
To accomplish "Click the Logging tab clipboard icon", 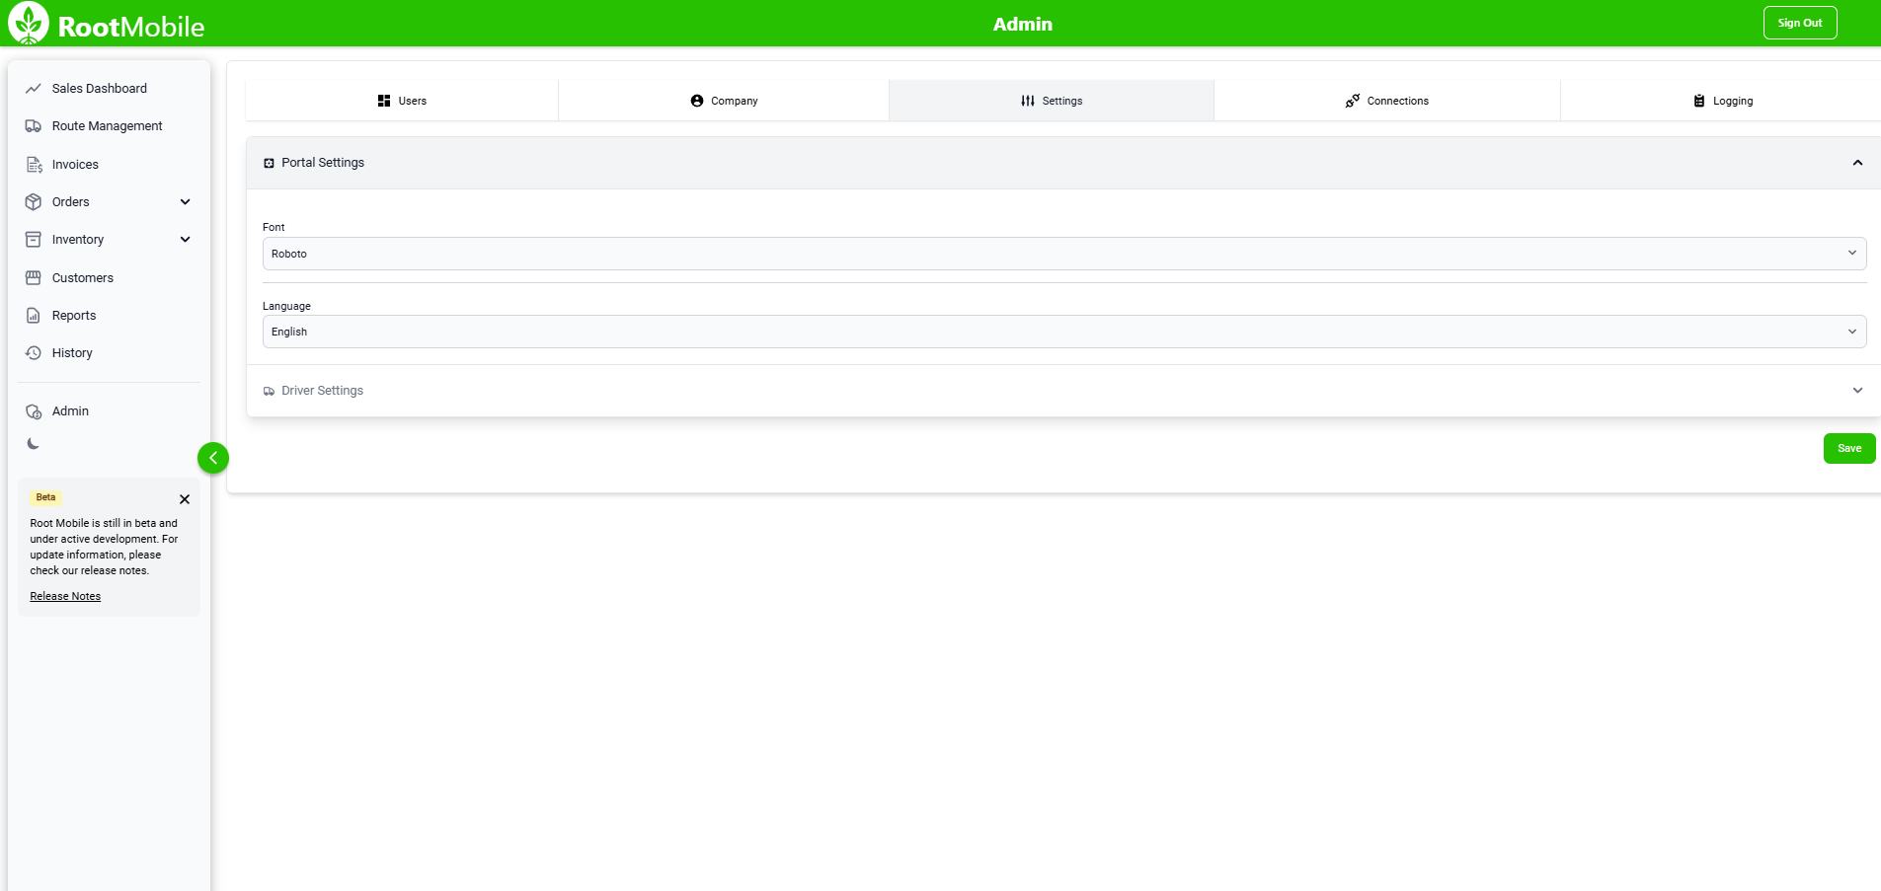I will (x=1699, y=101).
